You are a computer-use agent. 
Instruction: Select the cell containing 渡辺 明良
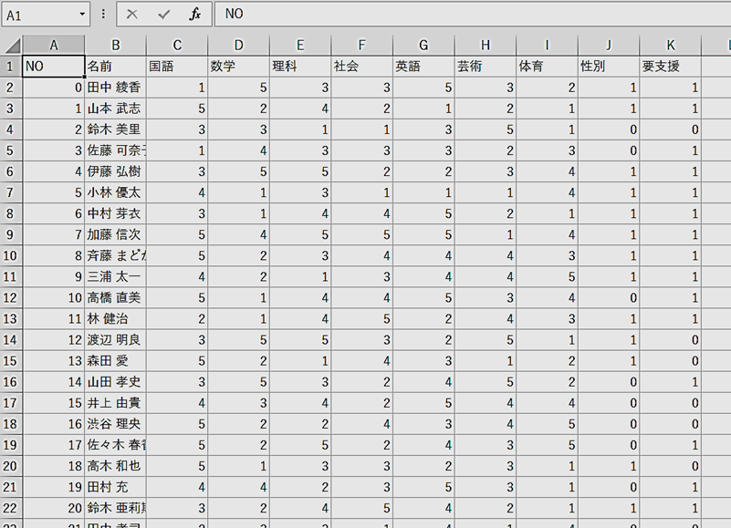(115, 339)
